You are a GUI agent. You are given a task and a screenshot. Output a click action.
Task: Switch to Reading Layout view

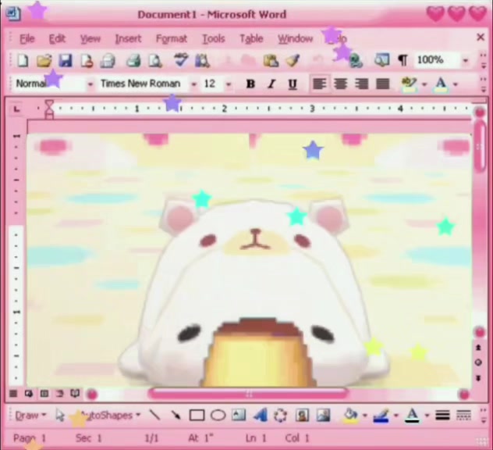pyautogui.click(x=75, y=394)
